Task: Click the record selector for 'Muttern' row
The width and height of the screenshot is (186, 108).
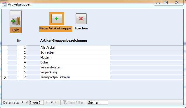Action: point(4,57)
